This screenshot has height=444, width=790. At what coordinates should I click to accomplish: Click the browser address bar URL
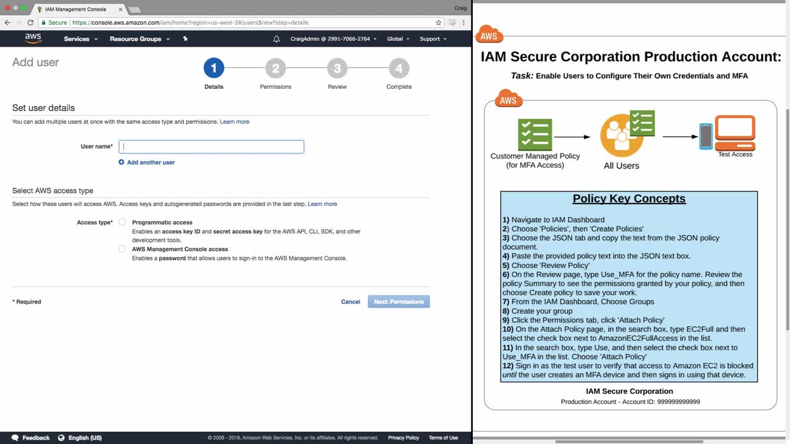tap(190, 23)
